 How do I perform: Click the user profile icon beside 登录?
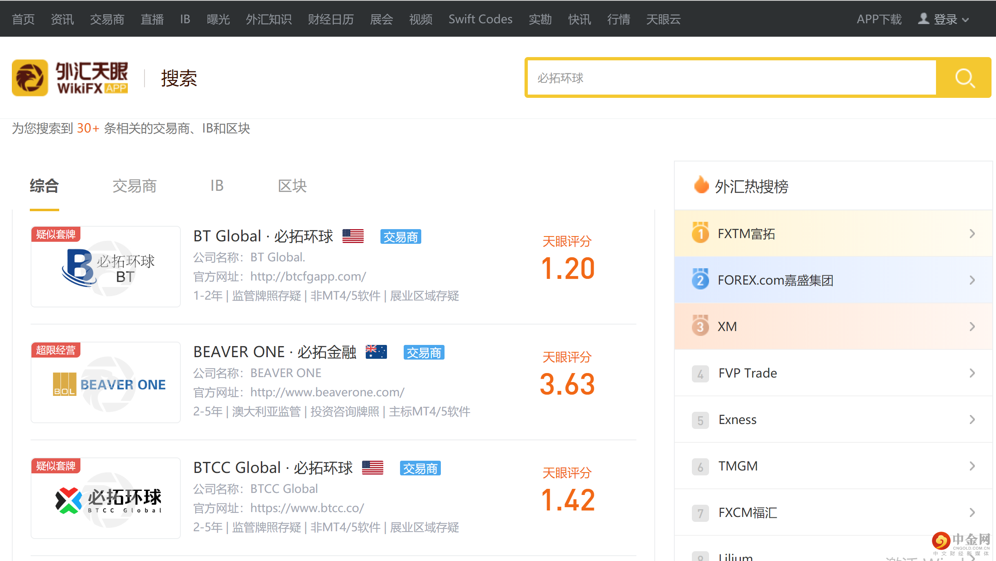pyautogui.click(x=923, y=19)
